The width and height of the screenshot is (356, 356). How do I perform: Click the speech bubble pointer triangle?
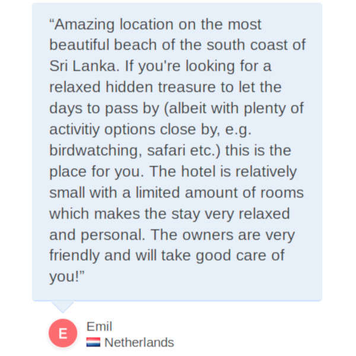tap(62, 306)
